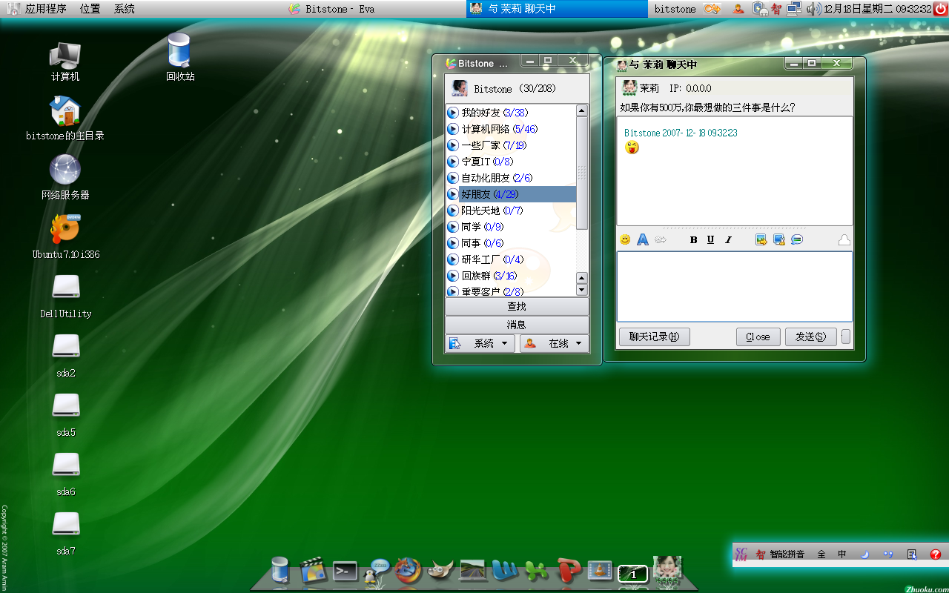Open the font settings A icon
This screenshot has width=949, height=593.
(x=643, y=239)
